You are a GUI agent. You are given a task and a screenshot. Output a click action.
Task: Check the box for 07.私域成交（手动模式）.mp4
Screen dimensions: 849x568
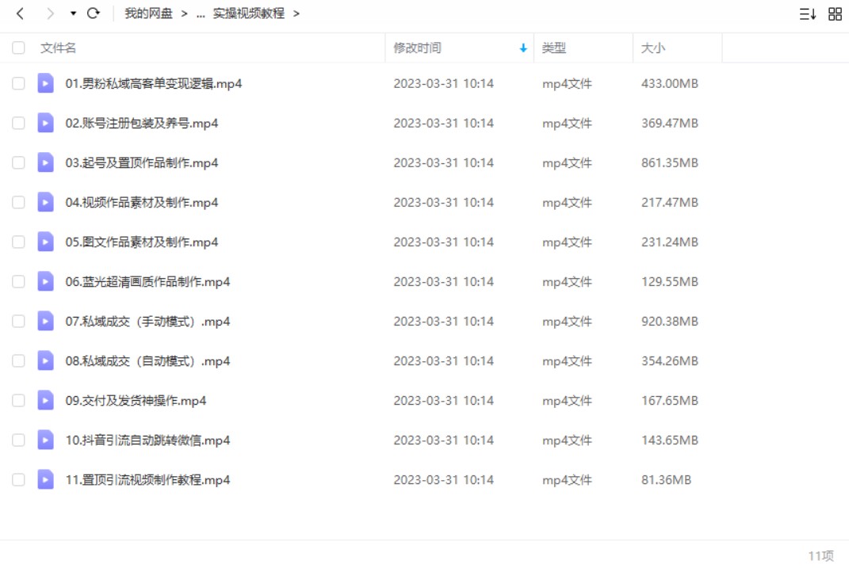point(18,322)
